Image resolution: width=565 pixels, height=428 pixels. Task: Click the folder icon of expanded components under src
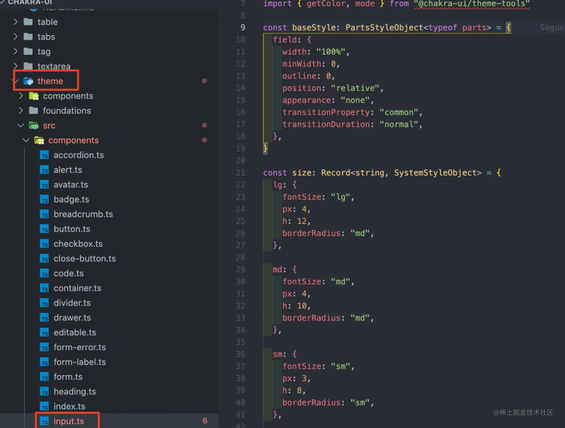pos(39,140)
